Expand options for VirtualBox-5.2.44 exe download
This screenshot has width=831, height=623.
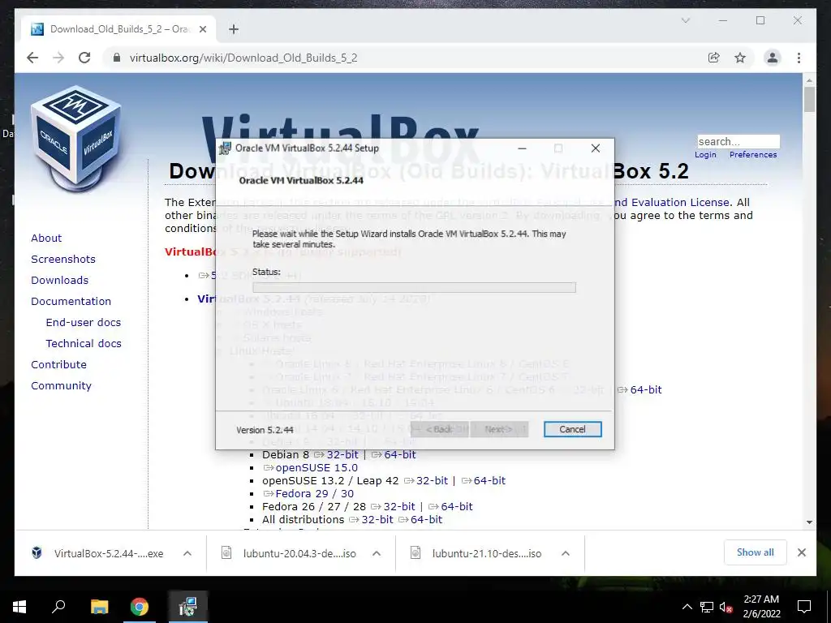coord(187,553)
